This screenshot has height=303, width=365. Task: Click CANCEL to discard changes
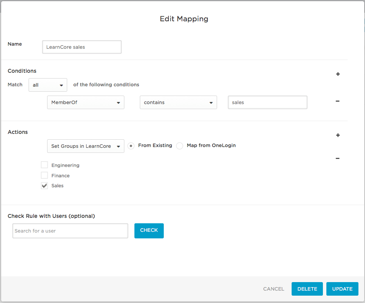(273, 289)
